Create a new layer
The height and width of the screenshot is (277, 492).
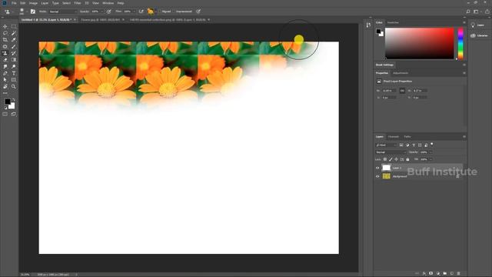[x=452, y=273]
